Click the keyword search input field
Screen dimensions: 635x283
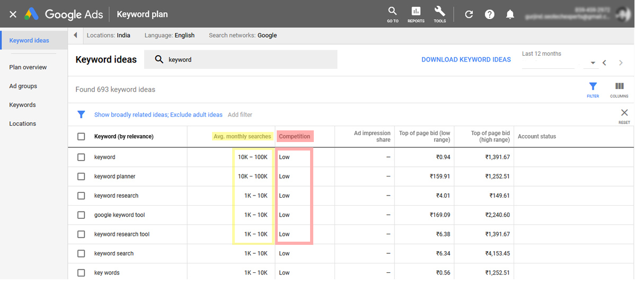tap(241, 59)
